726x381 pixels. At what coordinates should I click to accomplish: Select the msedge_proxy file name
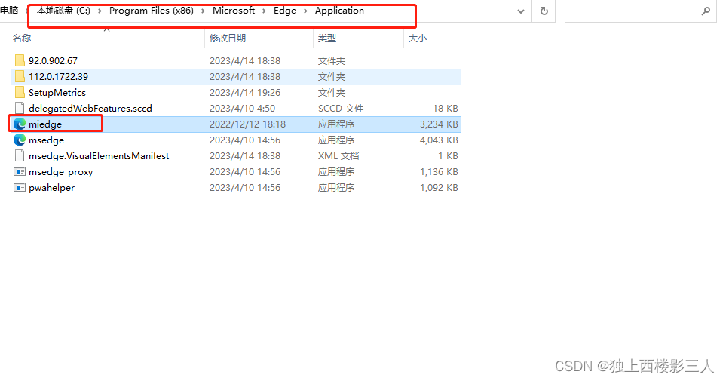coord(60,172)
